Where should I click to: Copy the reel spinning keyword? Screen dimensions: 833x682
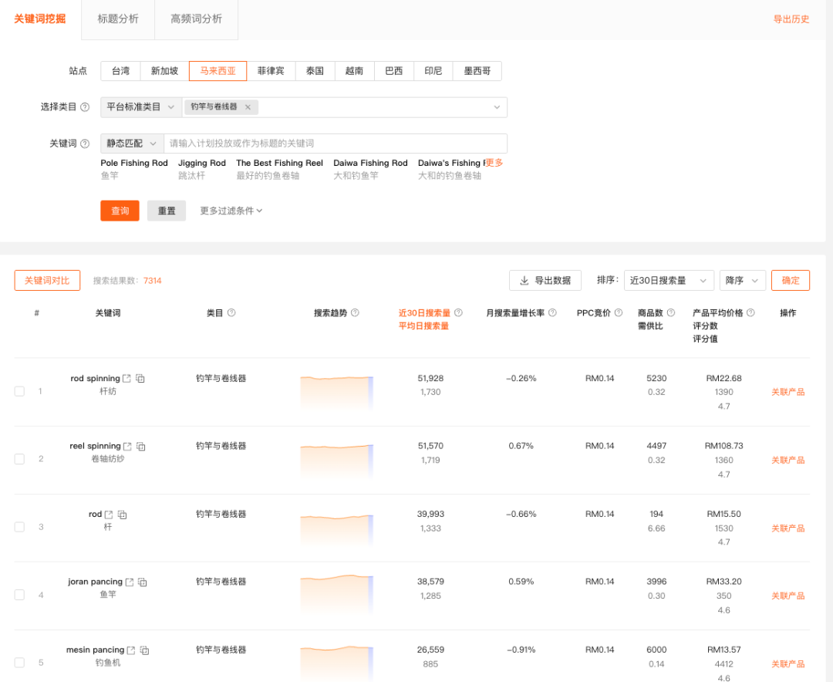[141, 447]
